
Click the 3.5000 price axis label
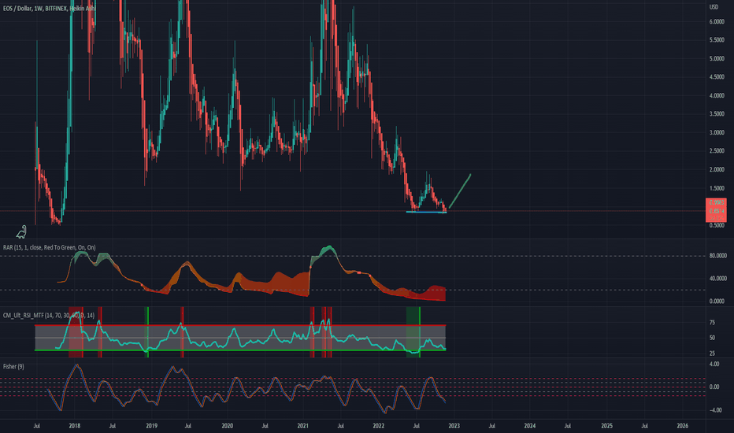click(717, 114)
